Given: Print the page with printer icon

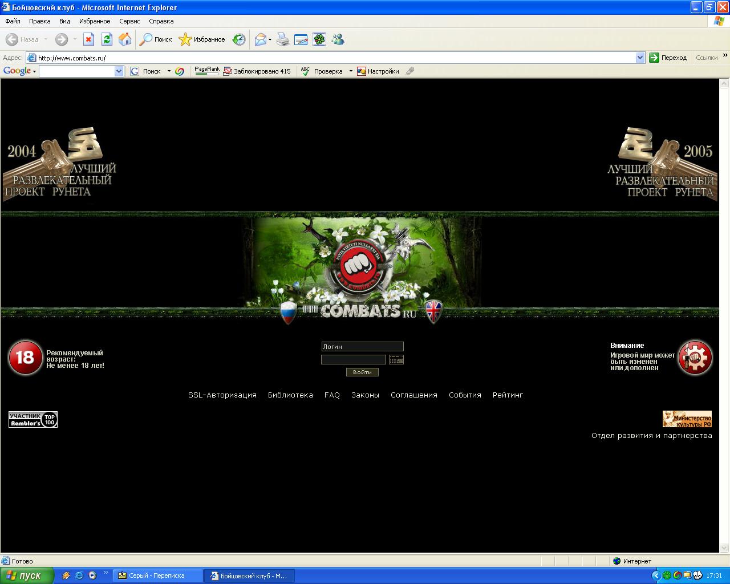Looking at the screenshot, I should [283, 39].
